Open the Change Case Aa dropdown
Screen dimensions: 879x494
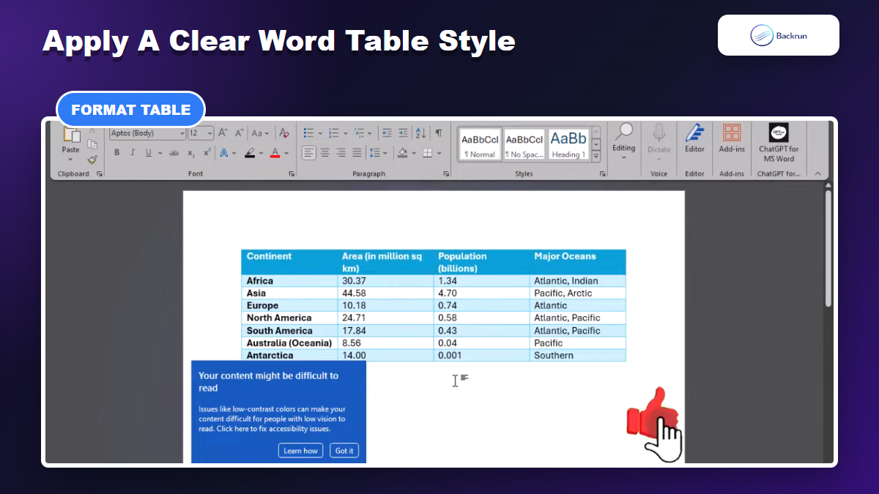(x=260, y=133)
